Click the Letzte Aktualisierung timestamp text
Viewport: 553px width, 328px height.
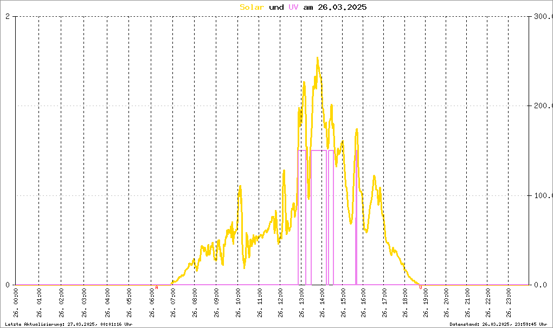[69, 324]
